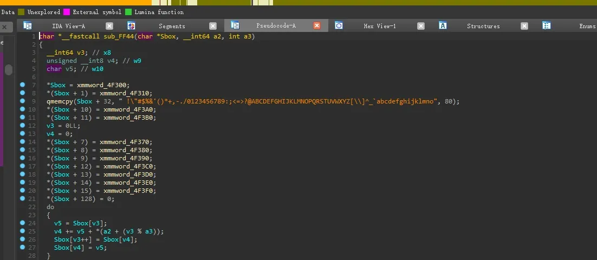Viewport: 597px width, 260px height.
Task: Toggle breakpoint dot on line 21
Action: point(22,199)
